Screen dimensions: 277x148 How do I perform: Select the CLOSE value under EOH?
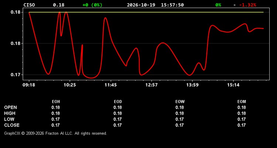[x=56, y=125]
